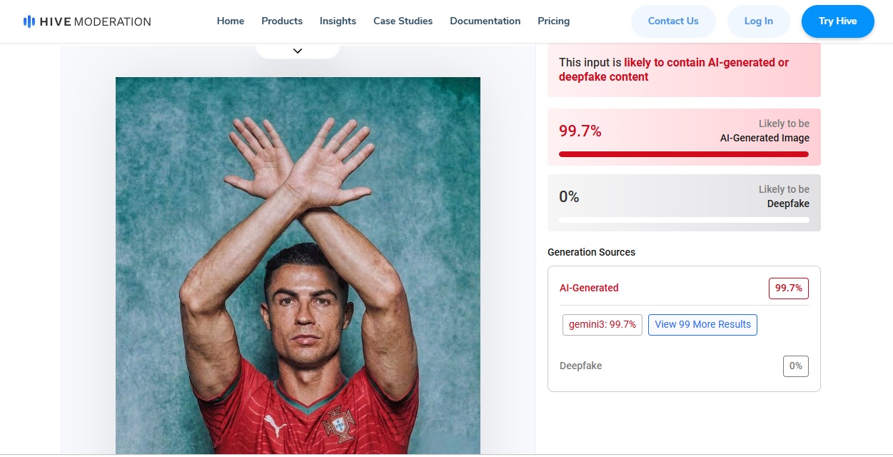Screen dimensions: 893x457
Task: Click the Try Hive button
Action: coord(838,21)
